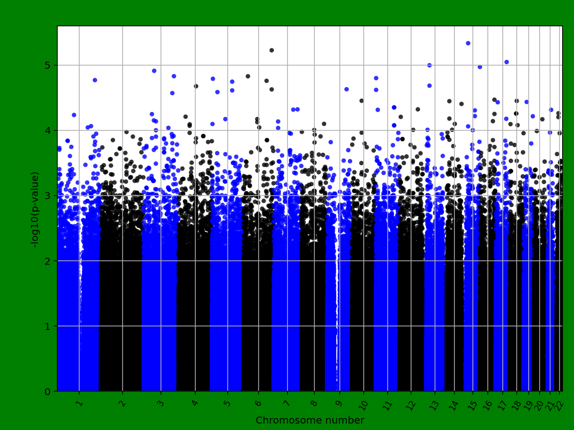Click the top black point above chromosome 6
The width and height of the screenshot is (574, 430).
tap(272, 50)
